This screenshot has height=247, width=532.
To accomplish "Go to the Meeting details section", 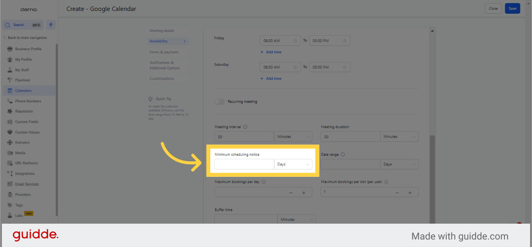I will (162, 31).
